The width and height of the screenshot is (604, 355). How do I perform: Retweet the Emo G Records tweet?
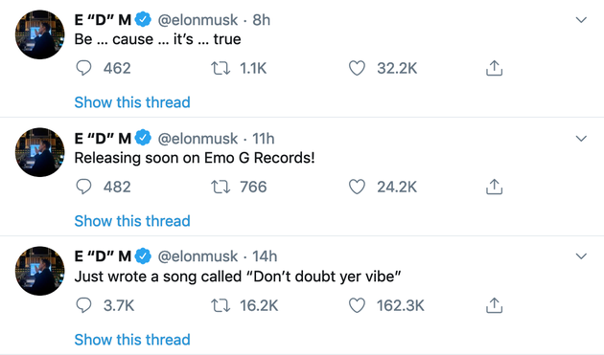(x=221, y=187)
